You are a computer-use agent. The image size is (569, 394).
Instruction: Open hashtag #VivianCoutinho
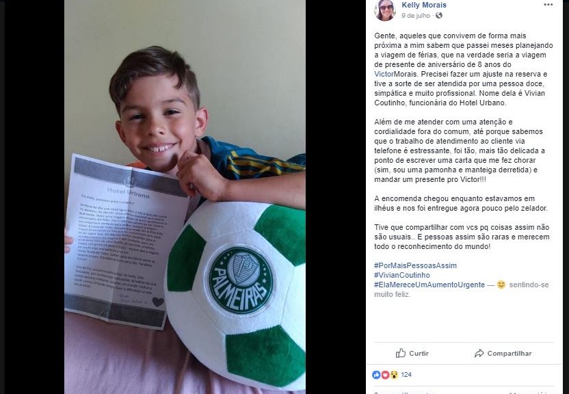pyautogui.click(x=401, y=275)
